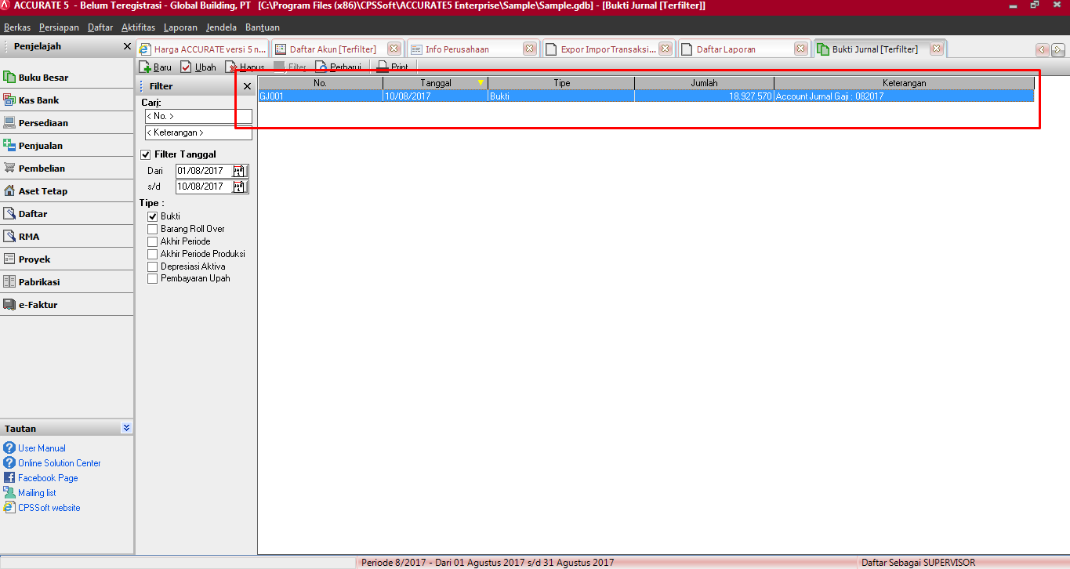
Task: Open the Laporan menu
Action: [180, 27]
